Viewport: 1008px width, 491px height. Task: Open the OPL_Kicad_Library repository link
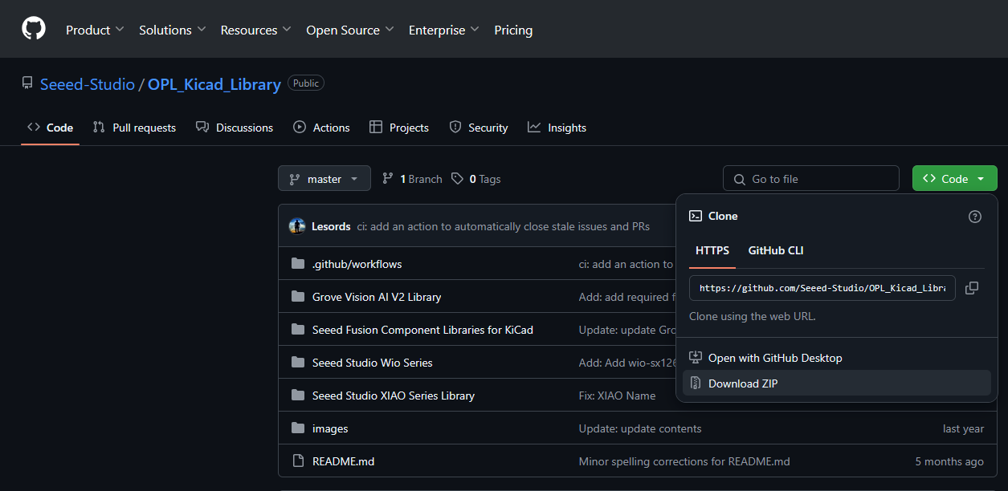click(x=214, y=84)
